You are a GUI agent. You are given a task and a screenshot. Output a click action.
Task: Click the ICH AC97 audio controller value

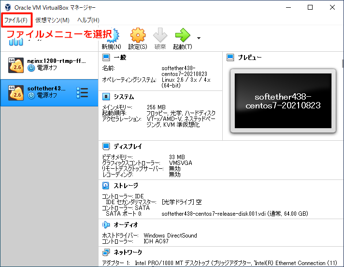156,241
